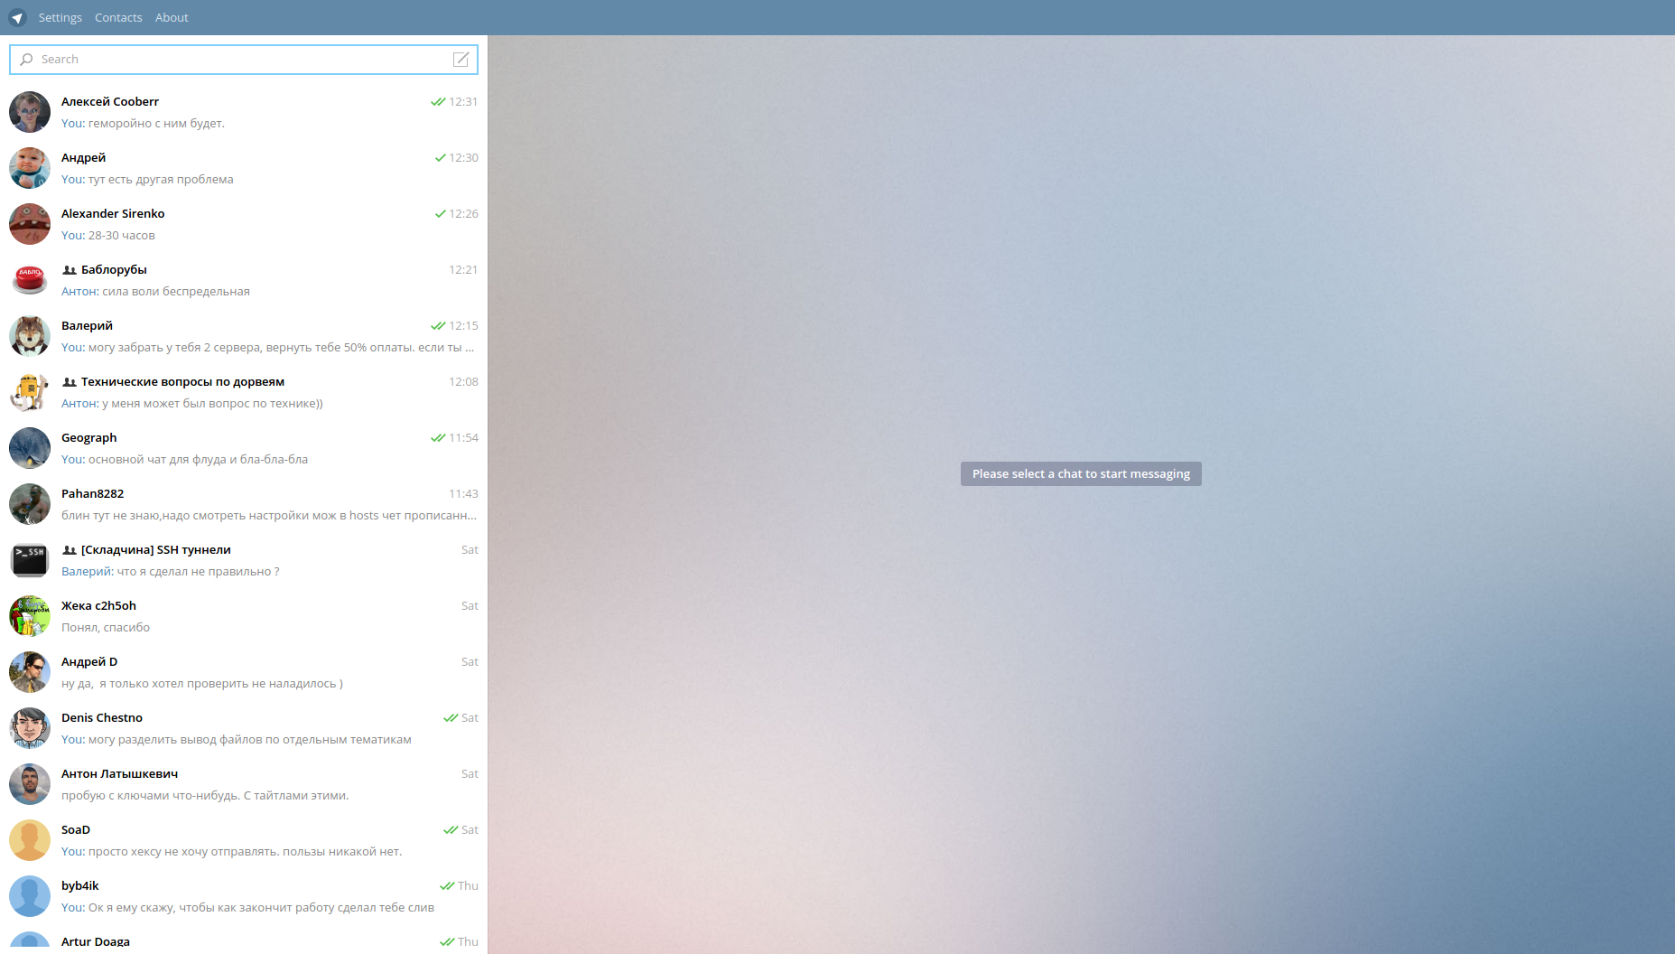This screenshot has width=1675, height=954.
Task: Open the About menu
Action: click(x=172, y=17)
